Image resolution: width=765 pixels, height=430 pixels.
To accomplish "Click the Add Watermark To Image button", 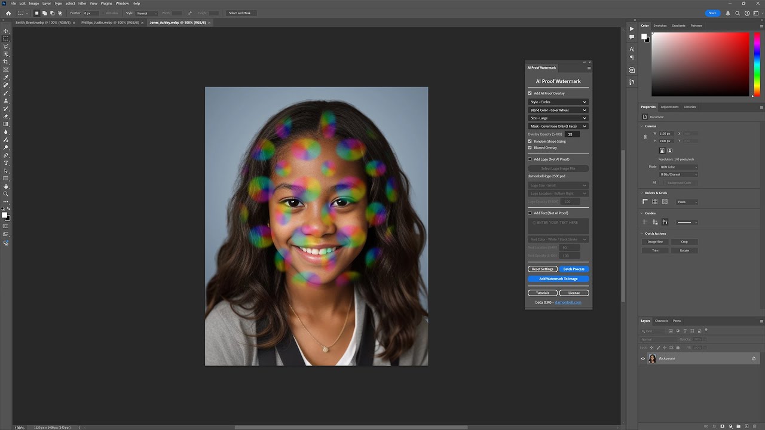I will pyautogui.click(x=558, y=278).
